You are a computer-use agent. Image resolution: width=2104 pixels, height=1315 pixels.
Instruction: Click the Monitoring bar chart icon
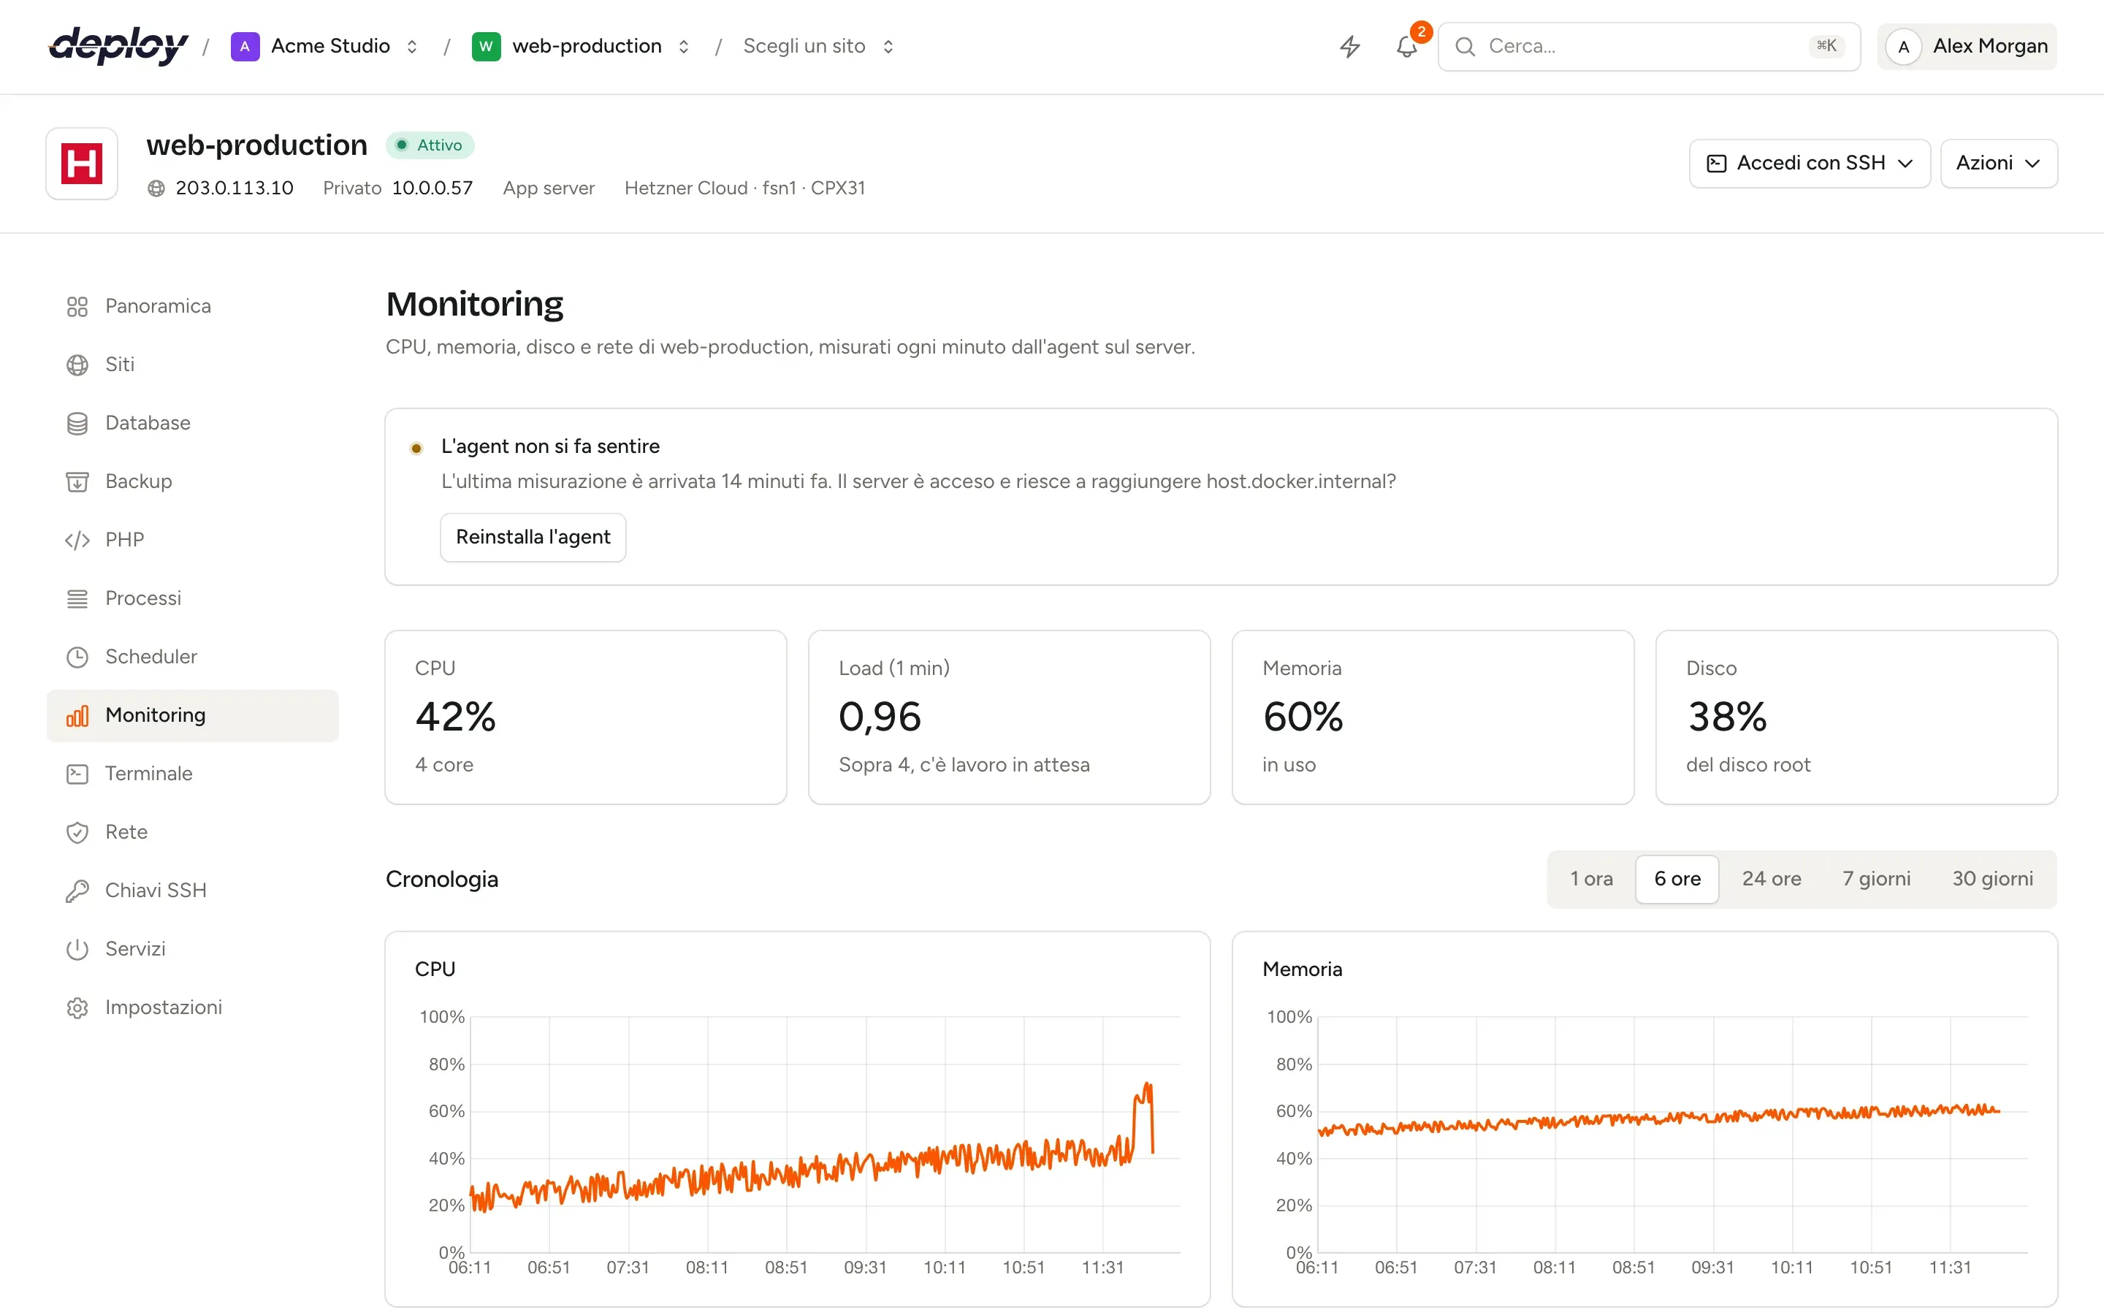click(x=77, y=716)
